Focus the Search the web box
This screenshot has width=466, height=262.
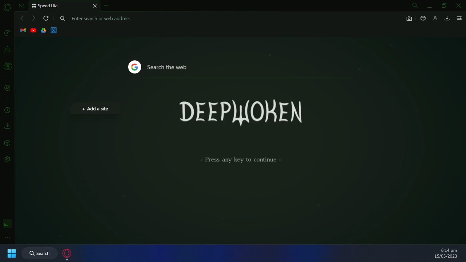248,67
